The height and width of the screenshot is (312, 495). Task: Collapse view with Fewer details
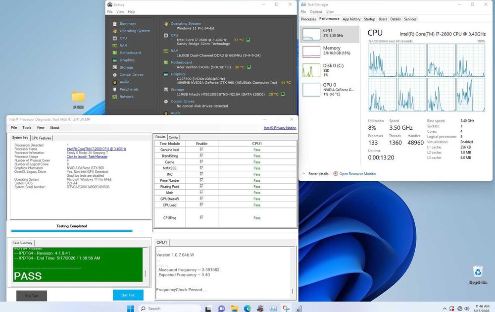point(315,174)
